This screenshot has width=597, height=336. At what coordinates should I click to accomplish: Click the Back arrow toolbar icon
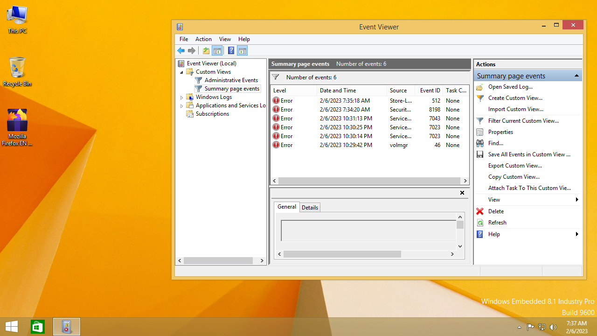[181, 51]
